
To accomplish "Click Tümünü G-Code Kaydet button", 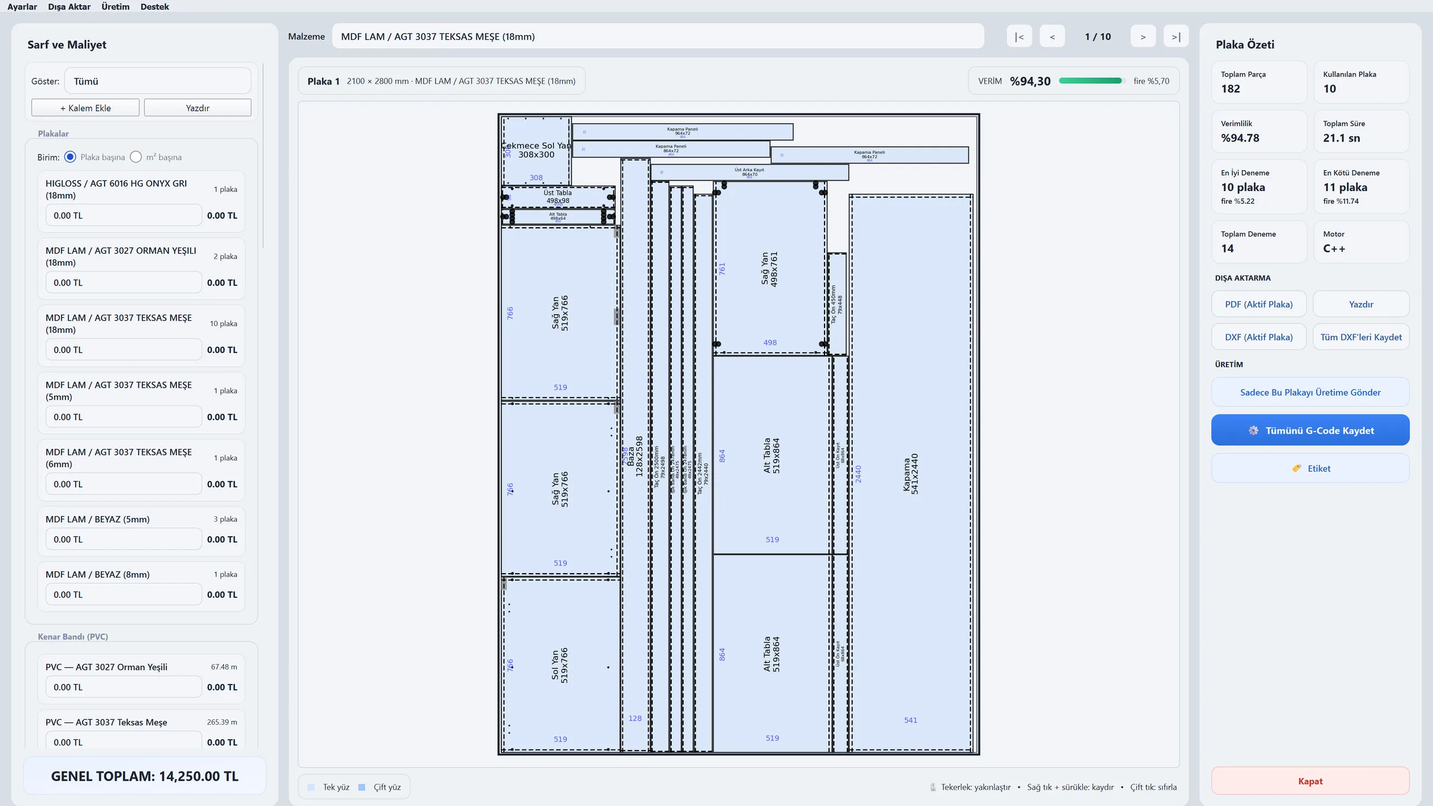I will (1310, 430).
